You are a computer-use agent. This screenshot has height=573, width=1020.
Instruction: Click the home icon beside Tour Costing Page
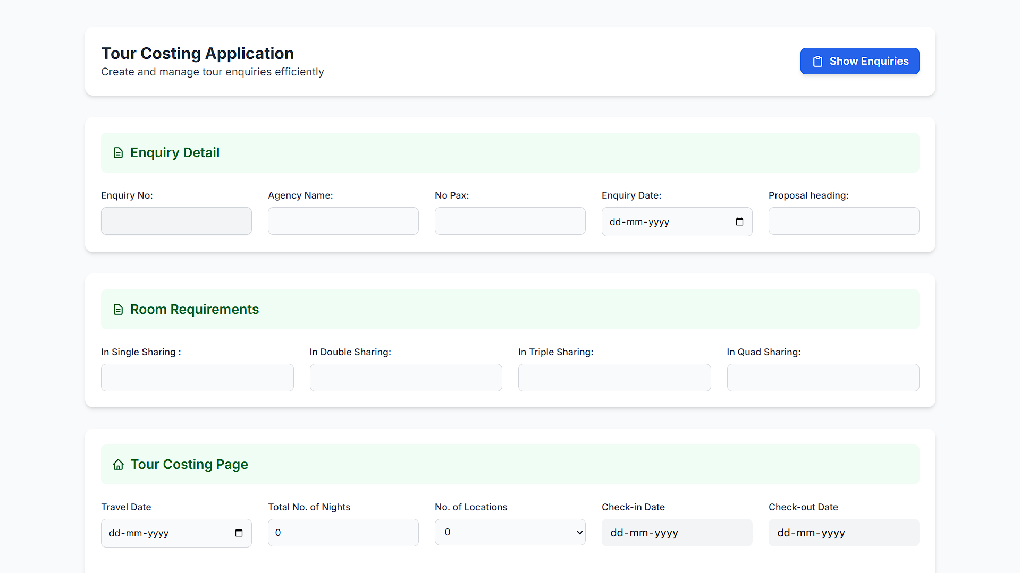pyautogui.click(x=118, y=464)
